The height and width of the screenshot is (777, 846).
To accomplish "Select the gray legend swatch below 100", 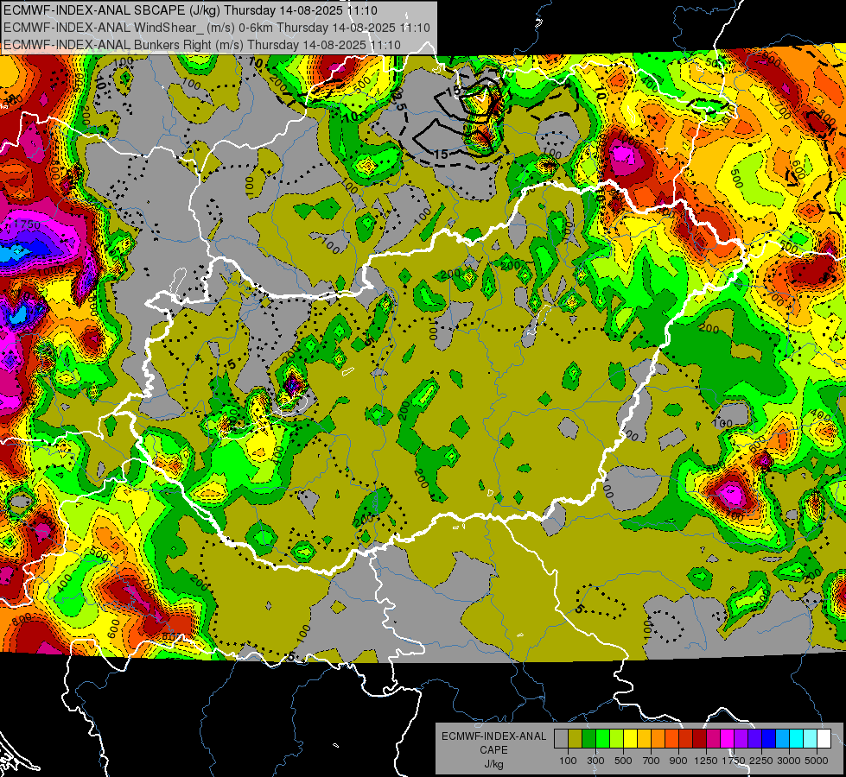I will (x=561, y=739).
